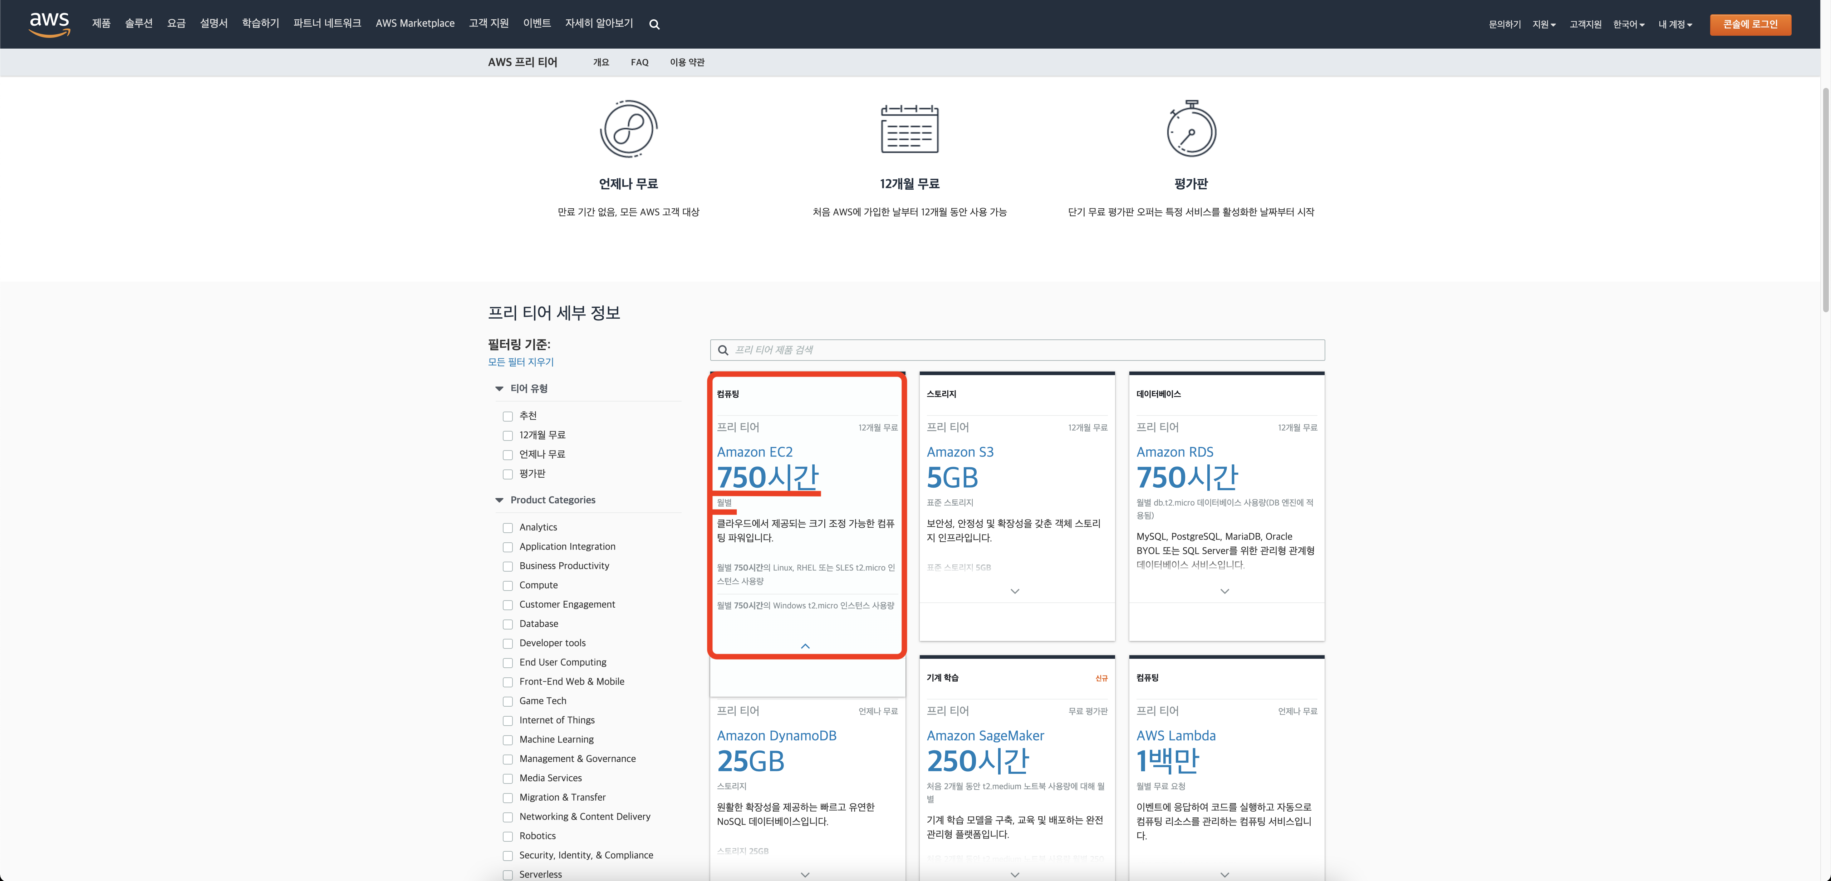Screen dimensions: 1831x881
Task: Collapse the 티어 유형 filter section
Action: point(499,388)
